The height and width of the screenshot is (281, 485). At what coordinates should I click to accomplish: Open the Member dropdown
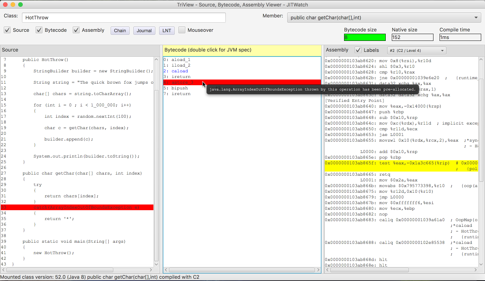pos(384,17)
